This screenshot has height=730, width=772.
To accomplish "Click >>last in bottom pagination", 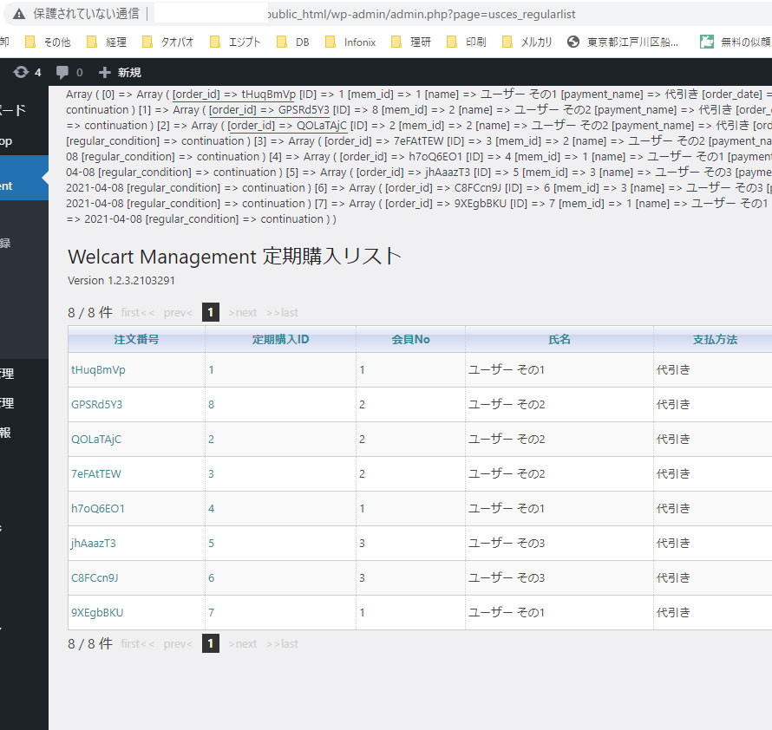I will [x=282, y=644].
